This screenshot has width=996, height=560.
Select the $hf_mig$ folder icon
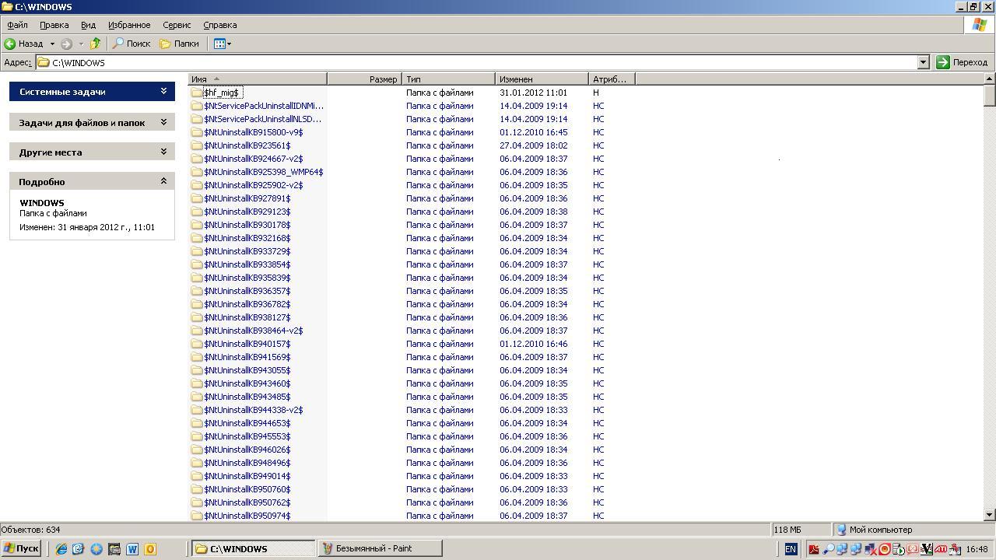pos(197,93)
